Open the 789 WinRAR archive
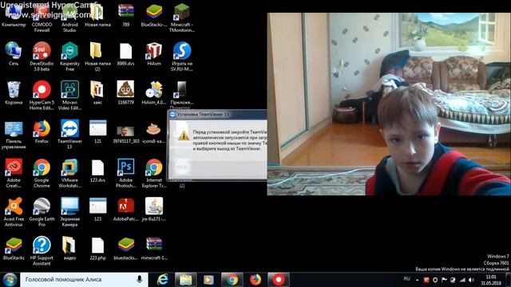 126,15
